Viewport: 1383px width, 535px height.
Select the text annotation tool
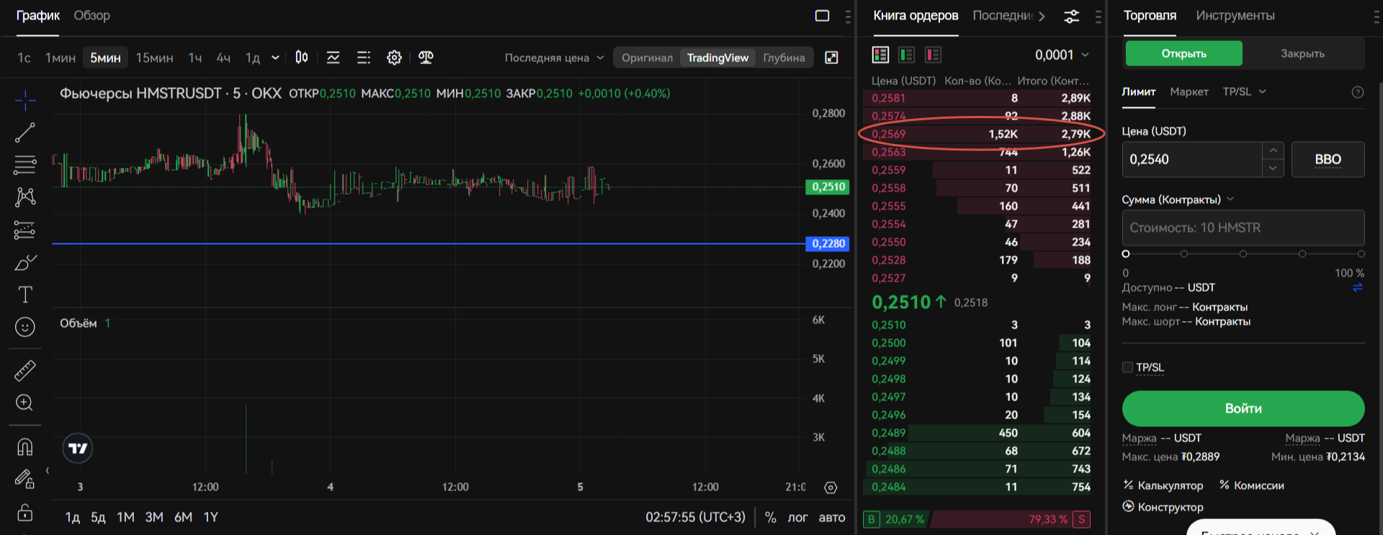[x=24, y=295]
